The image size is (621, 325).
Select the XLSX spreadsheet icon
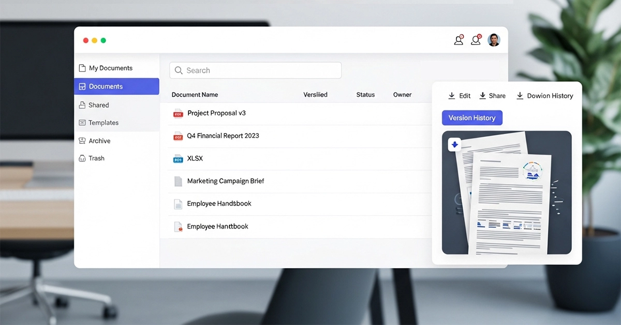point(178,158)
